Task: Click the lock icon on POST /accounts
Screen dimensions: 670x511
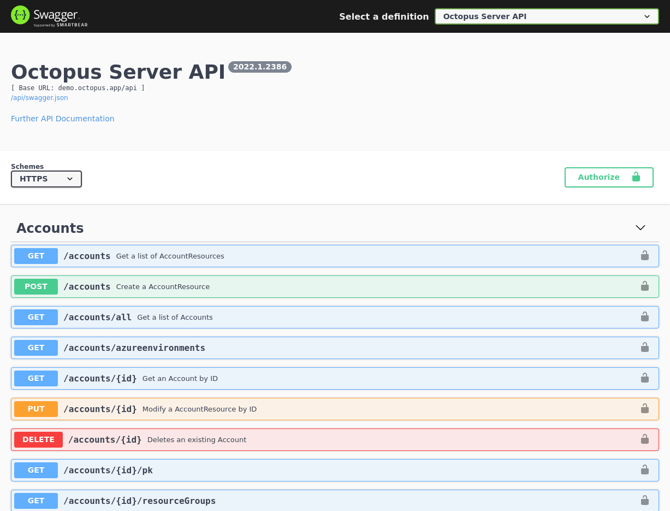Action: tap(645, 286)
